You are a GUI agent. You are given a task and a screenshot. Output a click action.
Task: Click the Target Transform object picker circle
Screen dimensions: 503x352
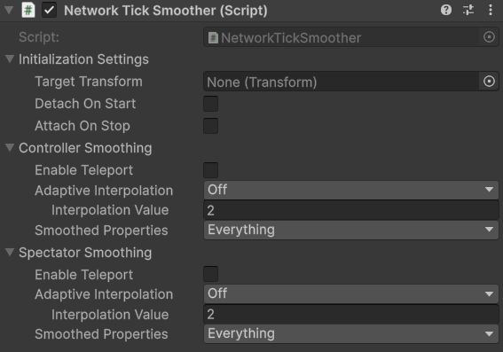489,82
